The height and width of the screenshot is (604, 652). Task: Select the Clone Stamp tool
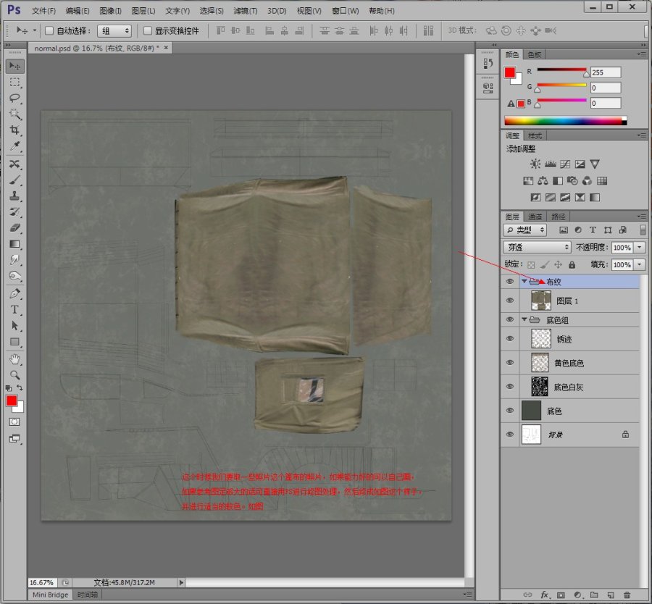(x=15, y=196)
